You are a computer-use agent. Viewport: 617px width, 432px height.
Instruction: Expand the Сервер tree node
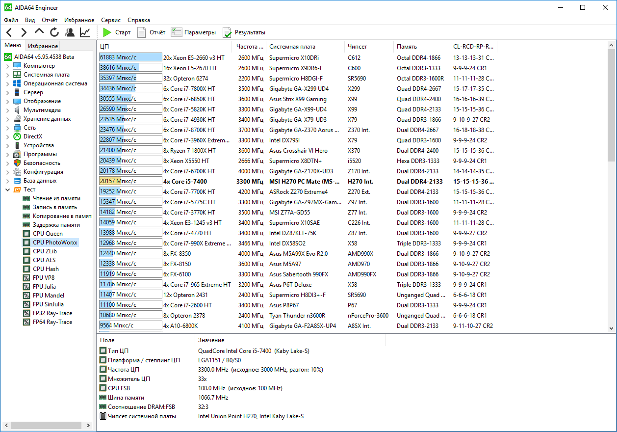[7, 92]
